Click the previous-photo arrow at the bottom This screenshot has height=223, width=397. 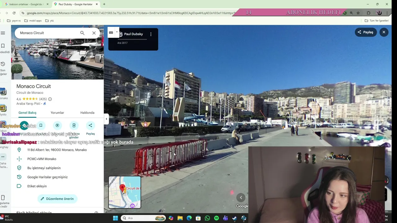click(x=241, y=198)
